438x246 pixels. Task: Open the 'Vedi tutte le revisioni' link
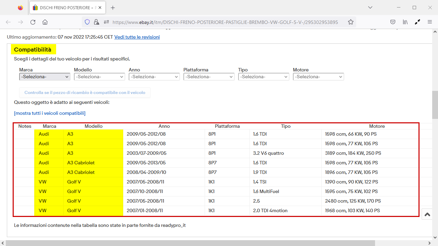pyautogui.click(x=137, y=37)
